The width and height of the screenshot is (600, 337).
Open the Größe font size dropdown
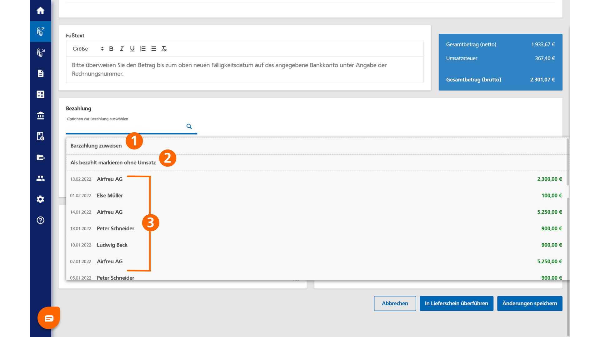(x=88, y=49)
